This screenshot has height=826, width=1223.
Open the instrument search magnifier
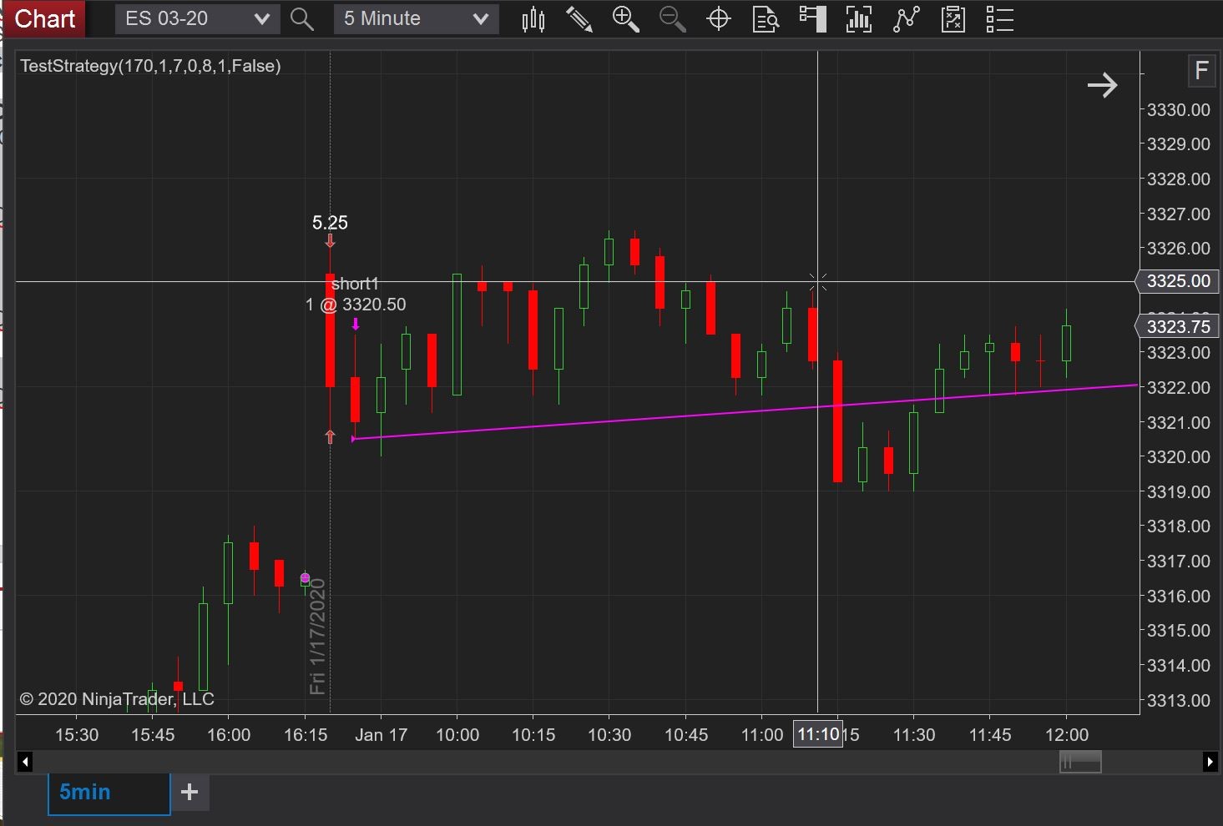pos(302,19)
